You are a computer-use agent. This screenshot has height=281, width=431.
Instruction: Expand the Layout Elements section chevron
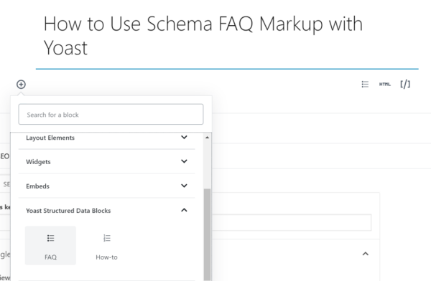pyautogui.click(x=184, y=137)
